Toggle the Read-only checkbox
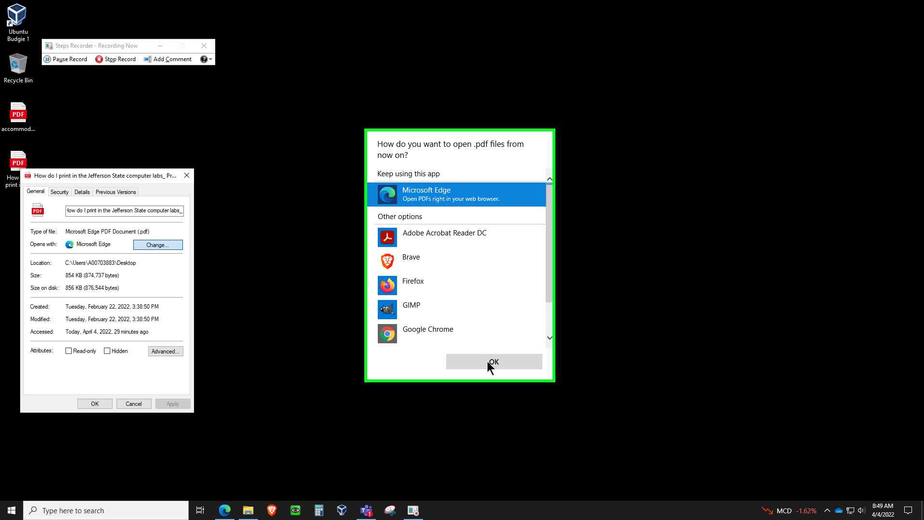The image size is (924, 520). pos(69,351)
